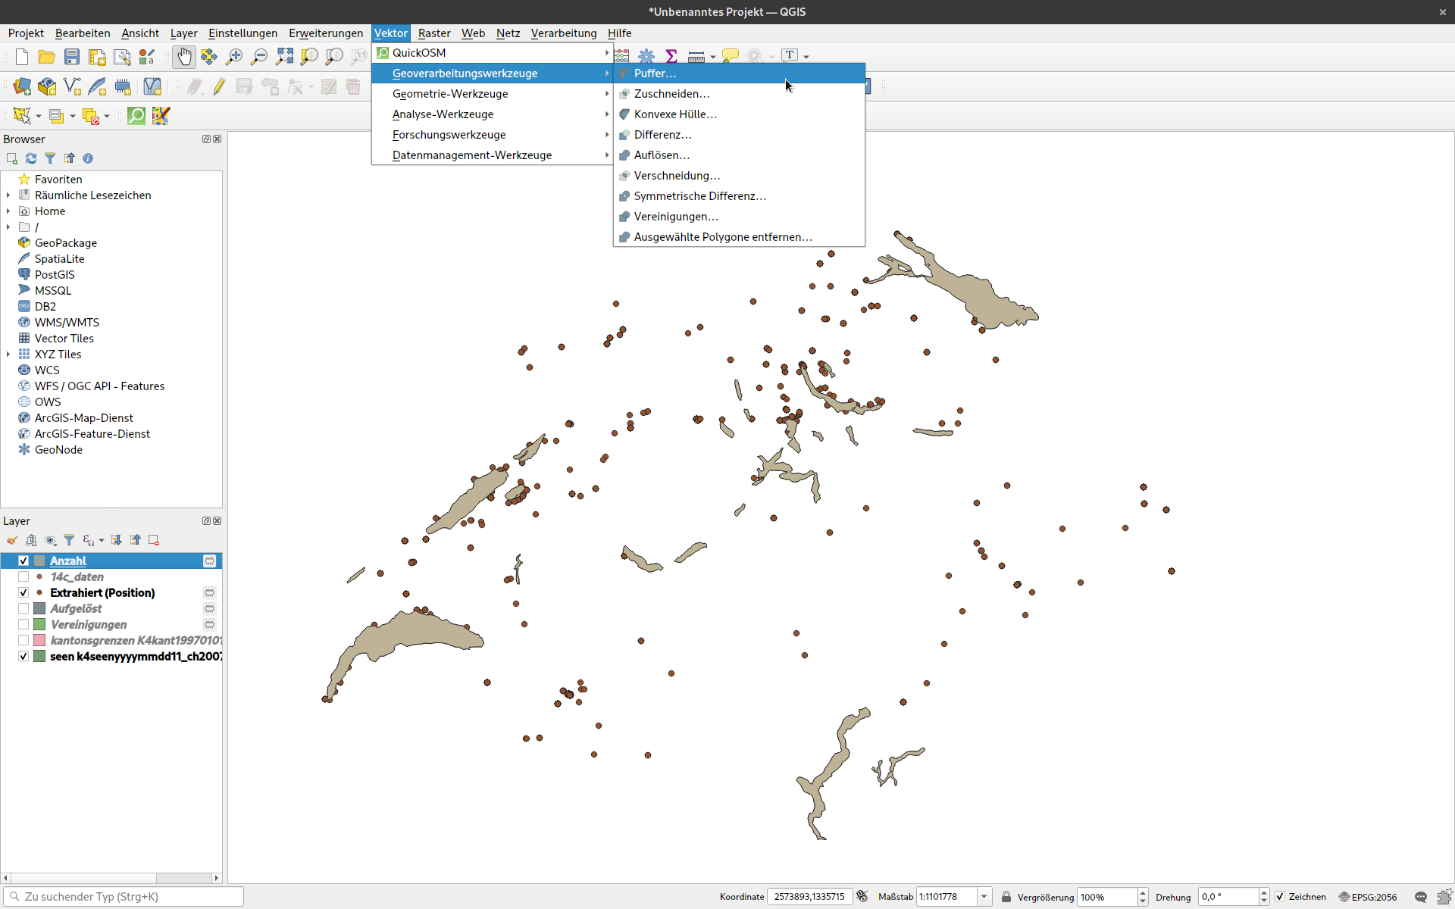Toggle the scale lock icon

1006,897
